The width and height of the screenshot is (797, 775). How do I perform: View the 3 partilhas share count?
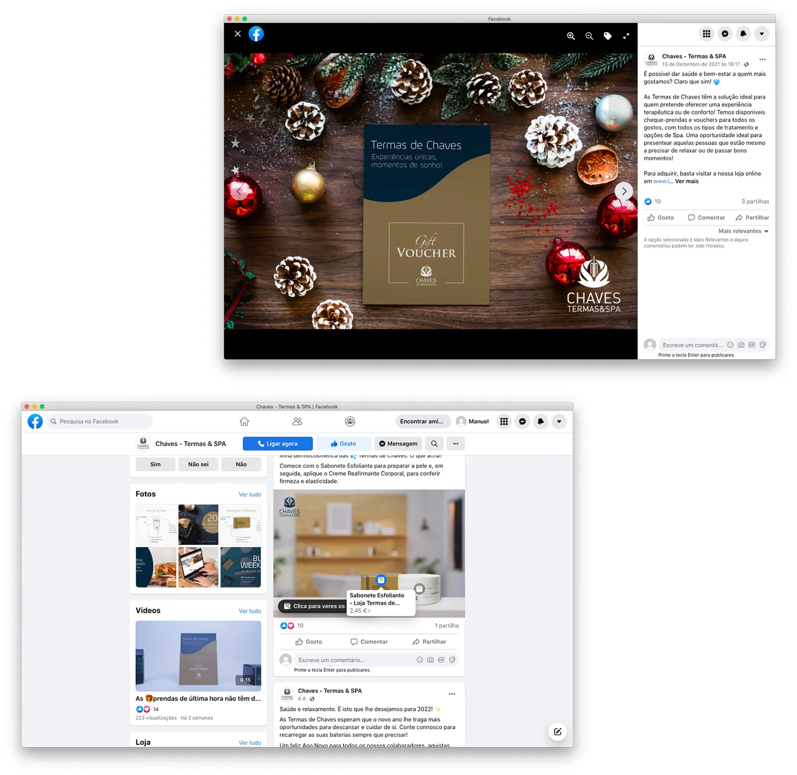755,202
